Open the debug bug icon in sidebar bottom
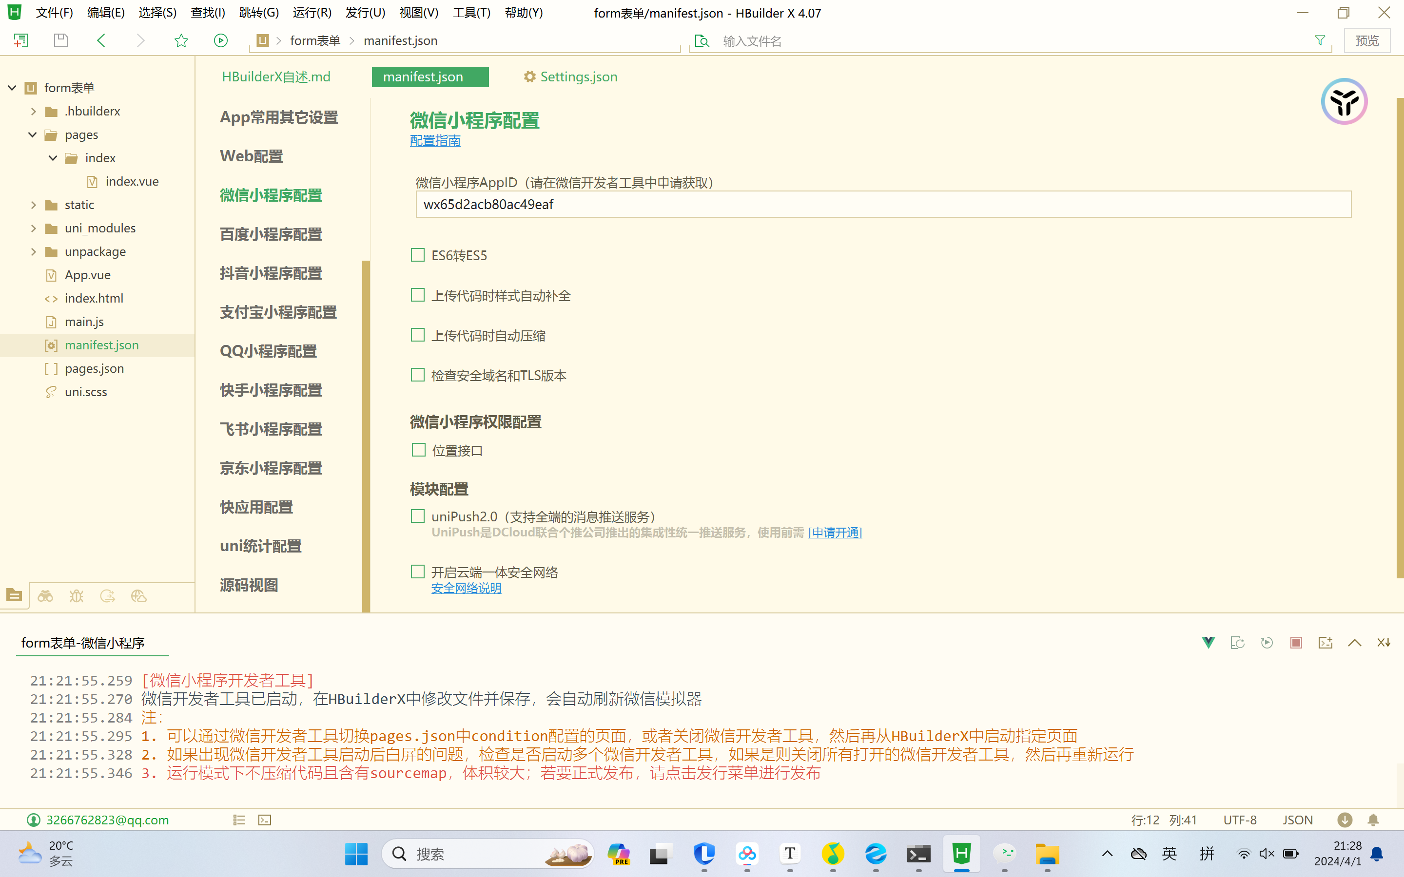The image size is (1404, 877). 77,596
